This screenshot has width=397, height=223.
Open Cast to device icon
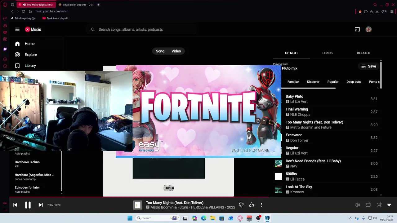coord(357,29)
